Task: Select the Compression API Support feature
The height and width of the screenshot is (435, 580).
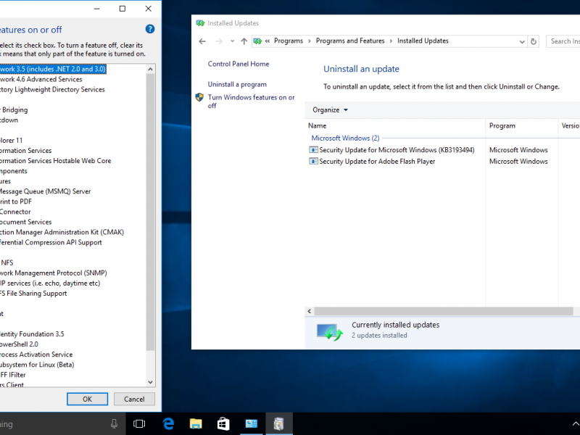Action: click(51, 242)
